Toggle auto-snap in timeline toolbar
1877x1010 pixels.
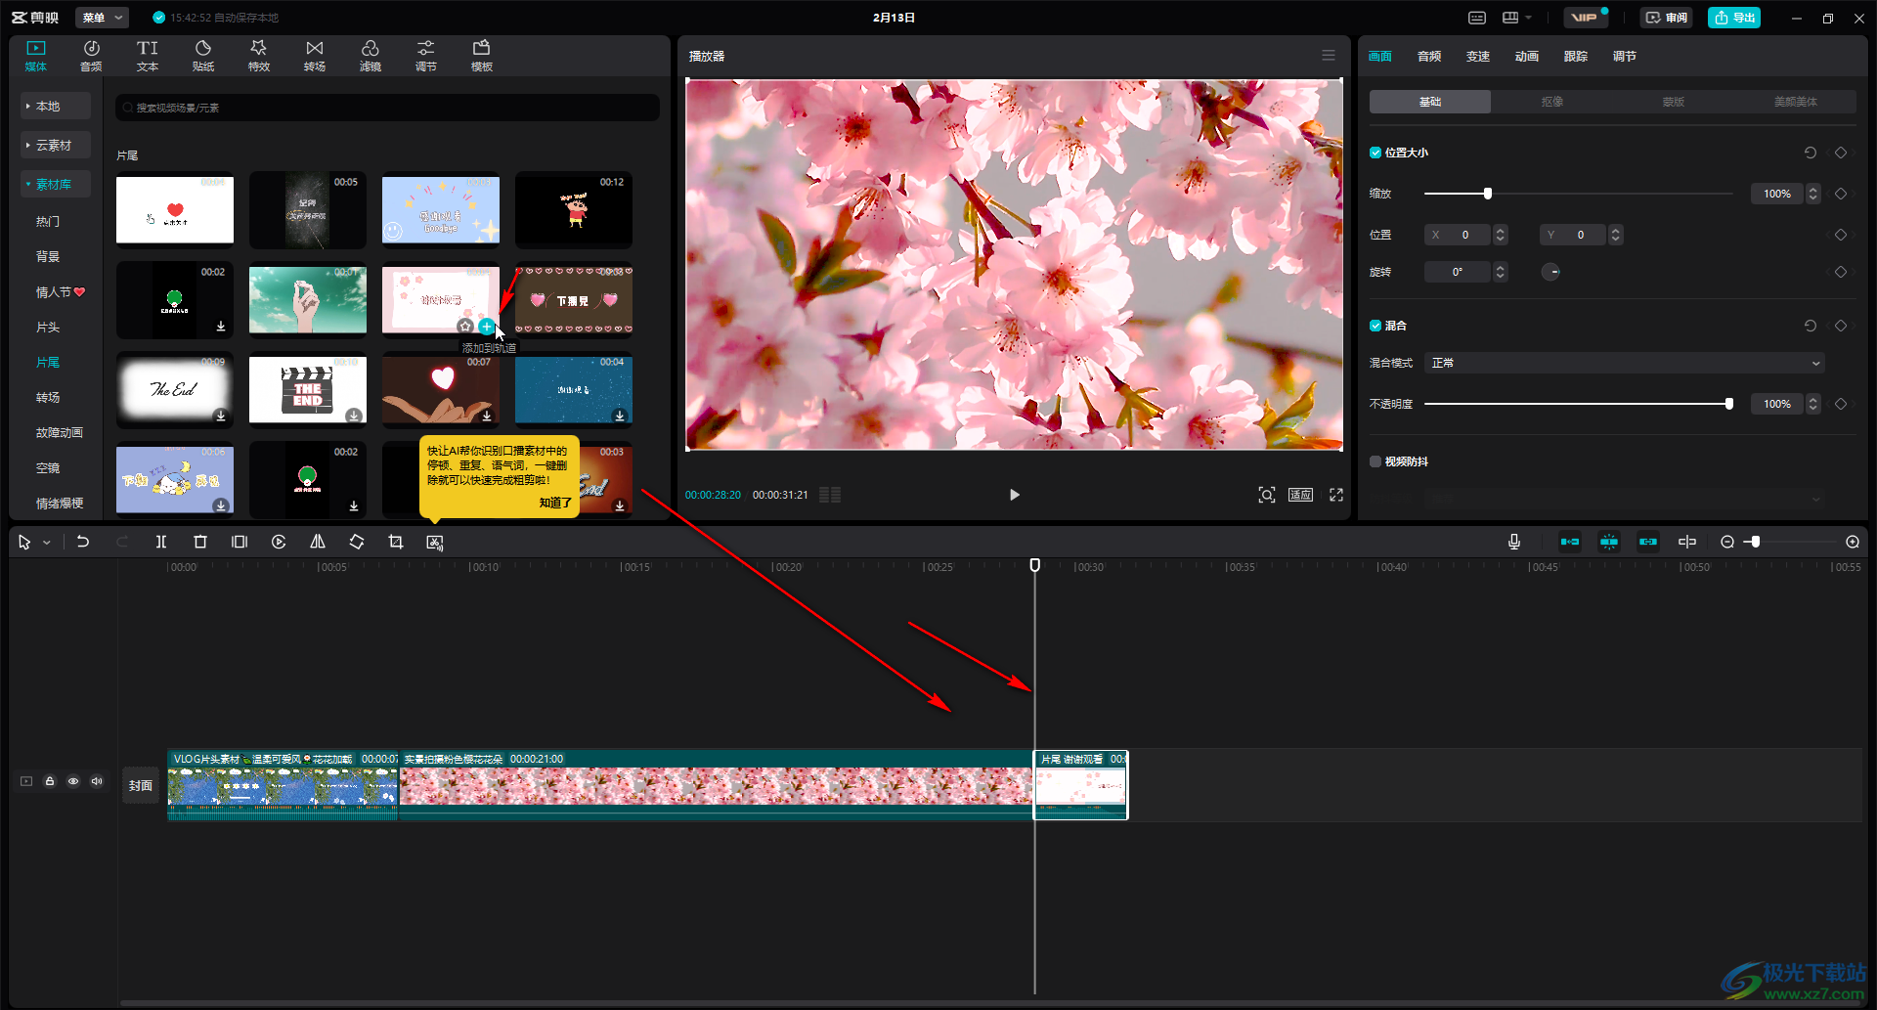point(1609,542)
